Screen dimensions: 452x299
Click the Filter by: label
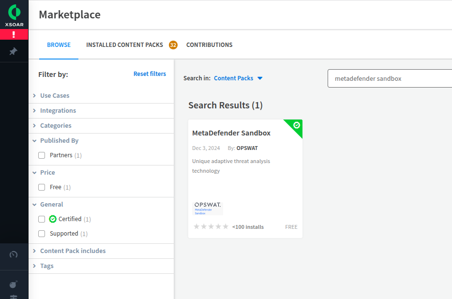tap(53, 75)
